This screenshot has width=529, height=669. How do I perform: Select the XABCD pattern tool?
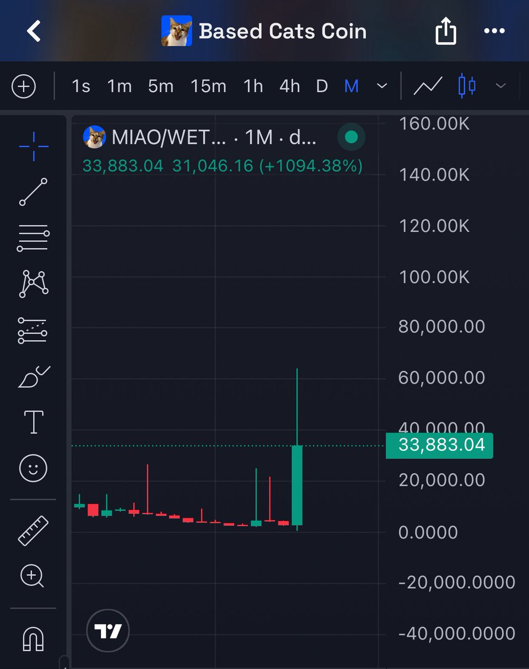33,283
